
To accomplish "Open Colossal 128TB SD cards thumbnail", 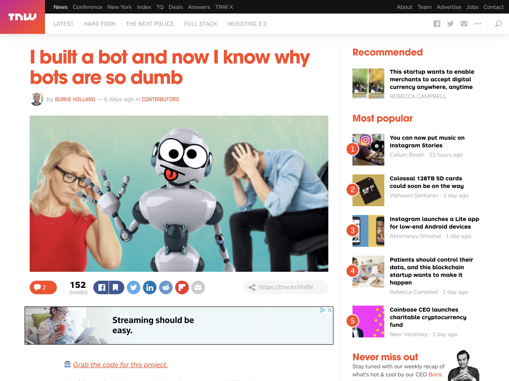I will point(368,190).
